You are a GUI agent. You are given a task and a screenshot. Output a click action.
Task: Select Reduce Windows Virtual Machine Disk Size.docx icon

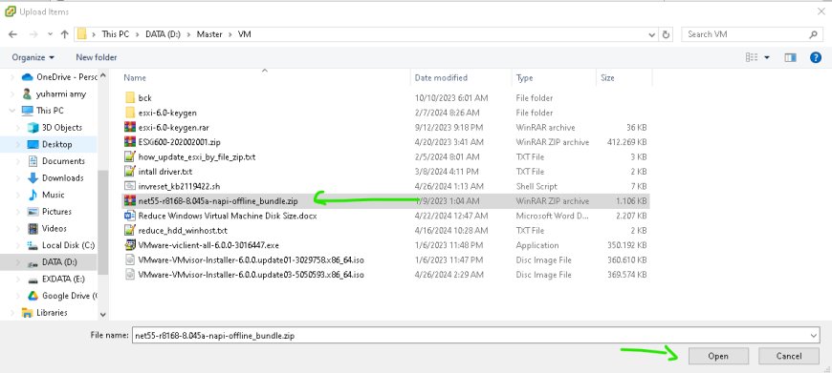coord(130,216)
